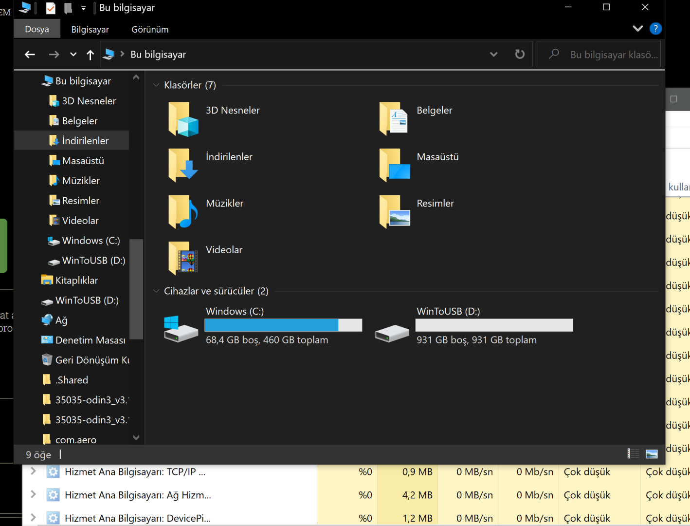Select the large Videolar folder icon
The width and height of the screenshot is (690, 526).
coord(183,258)
